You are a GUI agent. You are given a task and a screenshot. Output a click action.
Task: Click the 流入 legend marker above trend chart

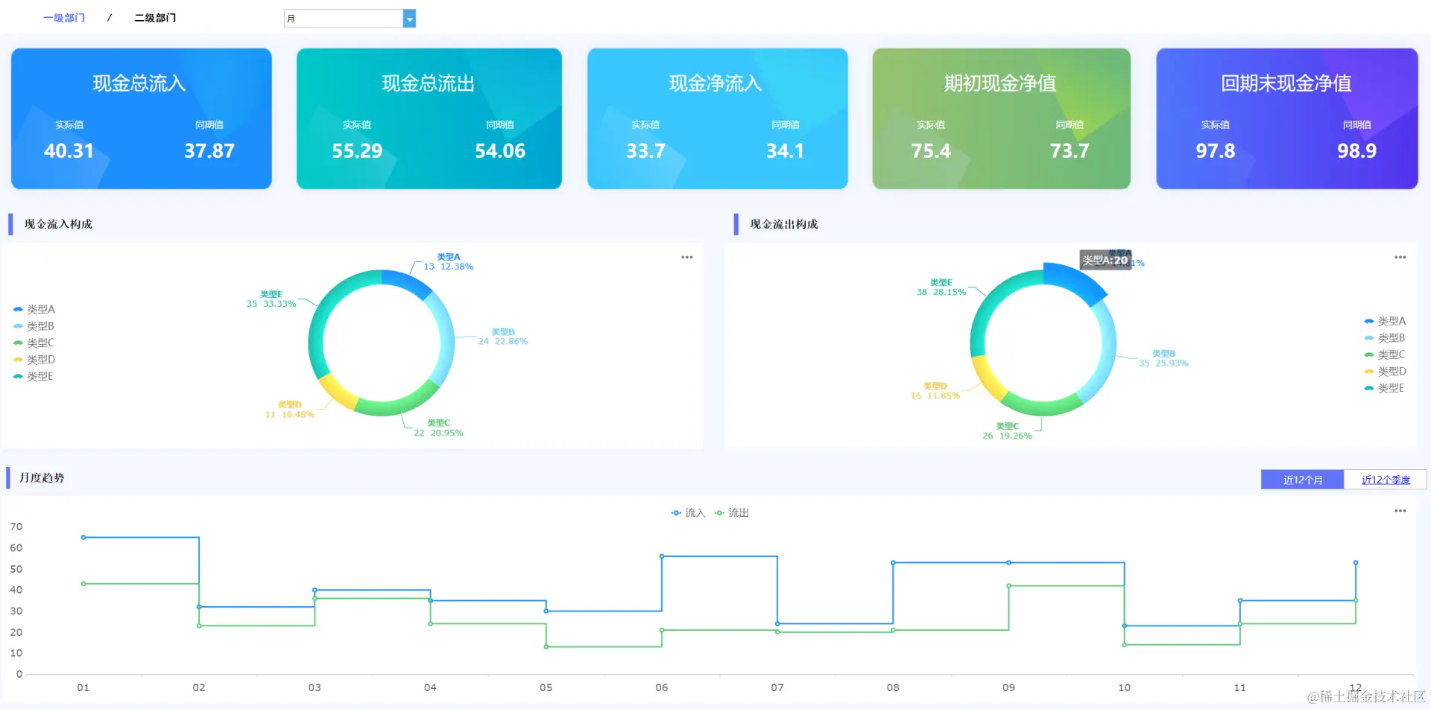[677, 512]
